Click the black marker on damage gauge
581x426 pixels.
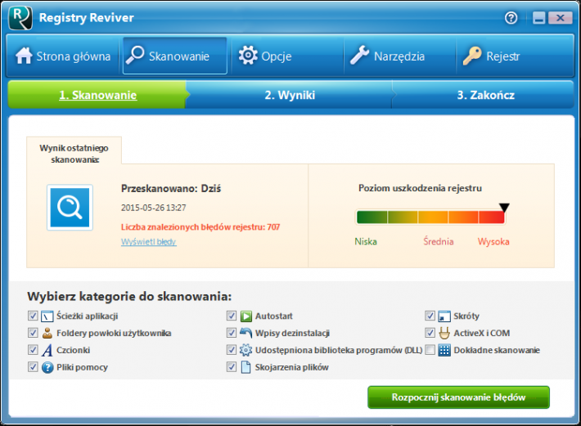(504, 207)
